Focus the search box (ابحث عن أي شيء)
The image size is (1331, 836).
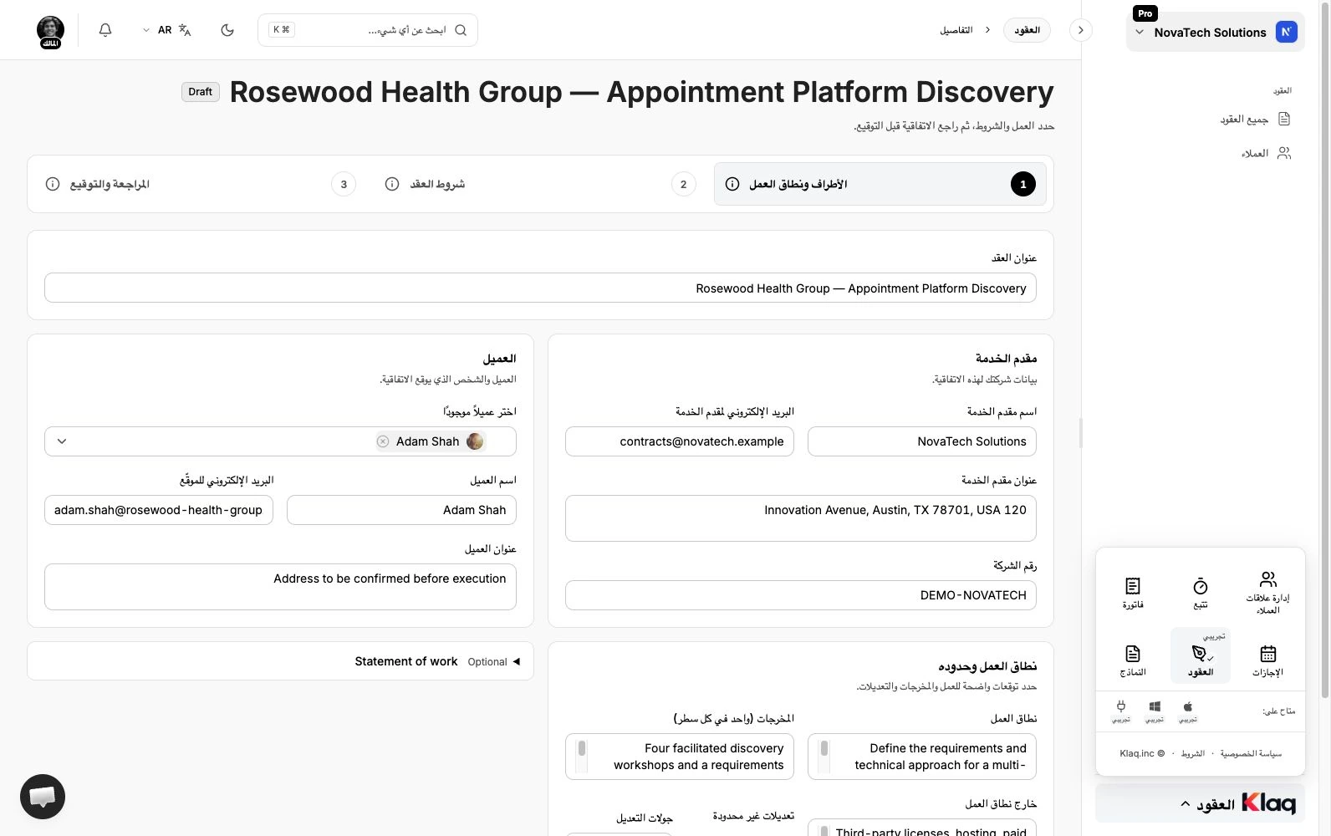pos(368,30)
